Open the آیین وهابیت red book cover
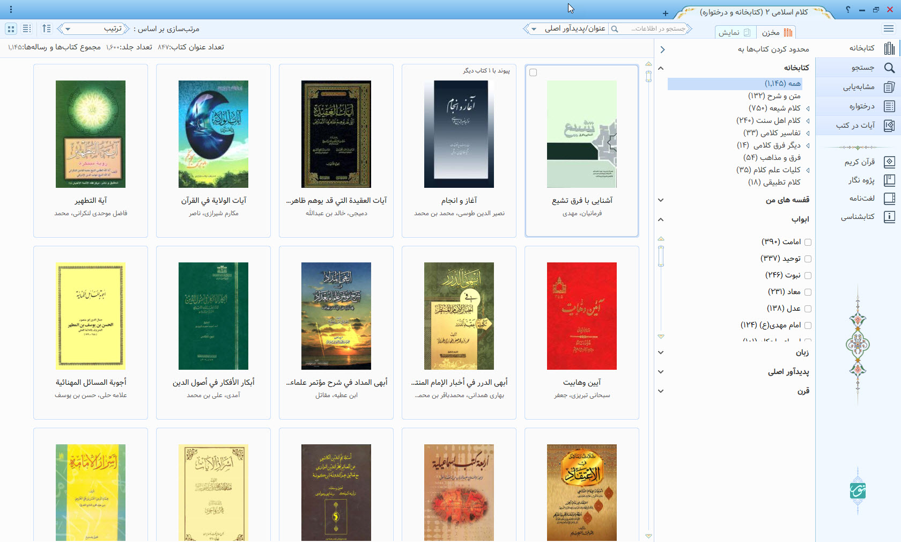 coord(582,316)
